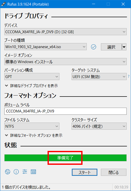
Task: Click the question mark help icon
Action: (x=129, y=76)
